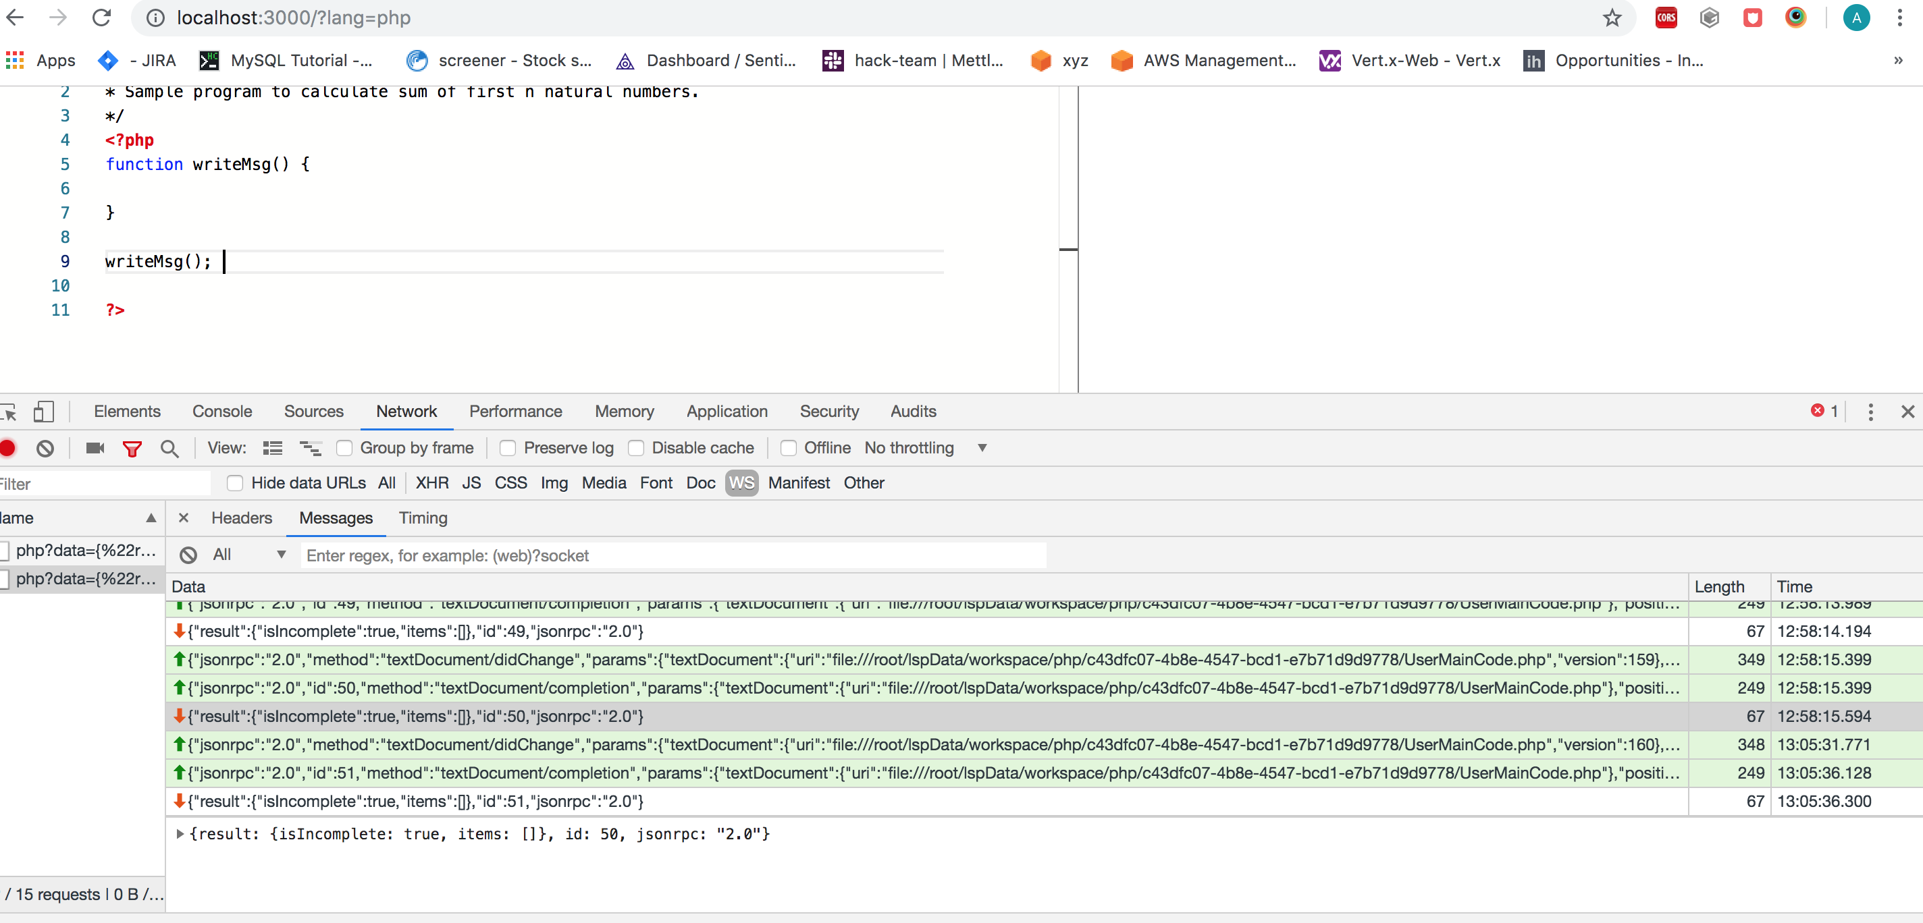The width and height of the screenshot is (1923, 923).
Task: Click the vertical editor split divider
Action: pos(1077,239)
